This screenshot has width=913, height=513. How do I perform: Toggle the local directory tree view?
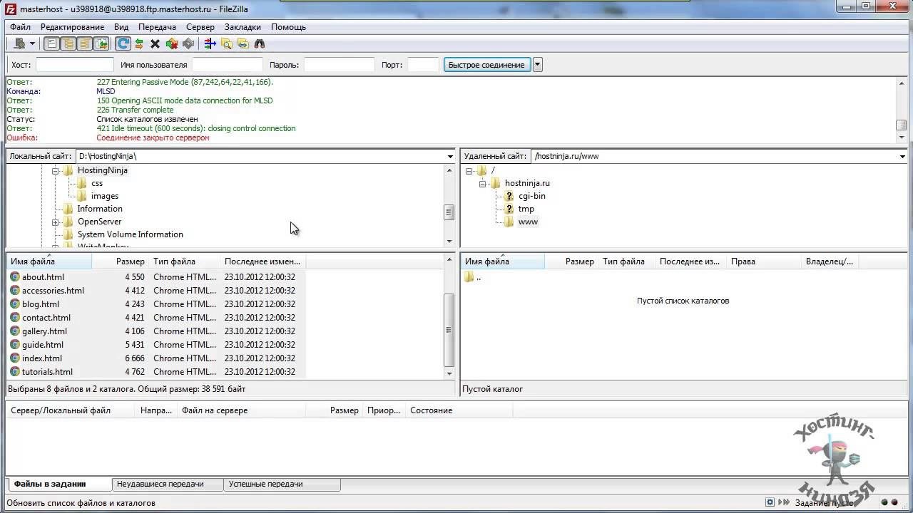pyautogui.click(x=68, y=44)
